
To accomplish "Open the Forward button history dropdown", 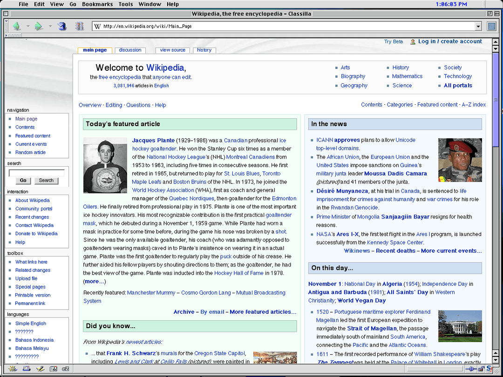I will 50,26.
